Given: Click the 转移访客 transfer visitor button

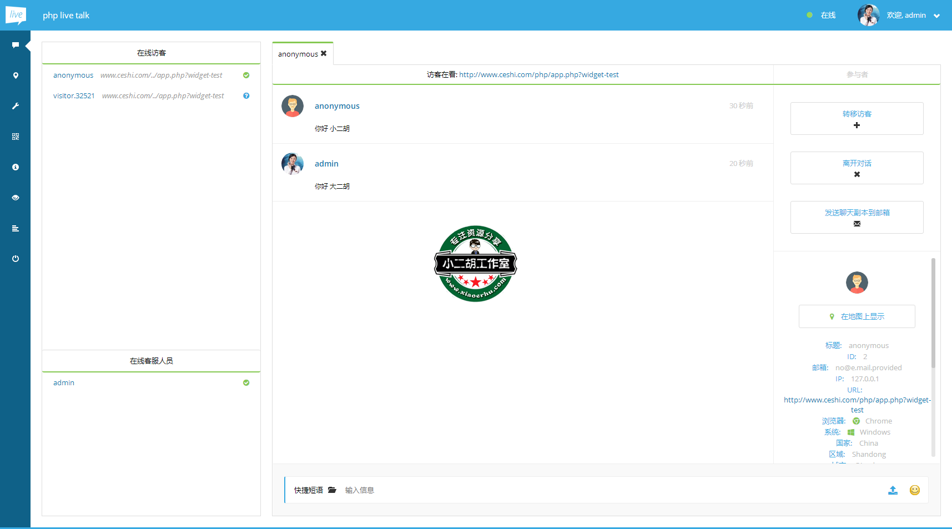Looking at the screenshot, I should pyautogui.click(x=857, y=118).
